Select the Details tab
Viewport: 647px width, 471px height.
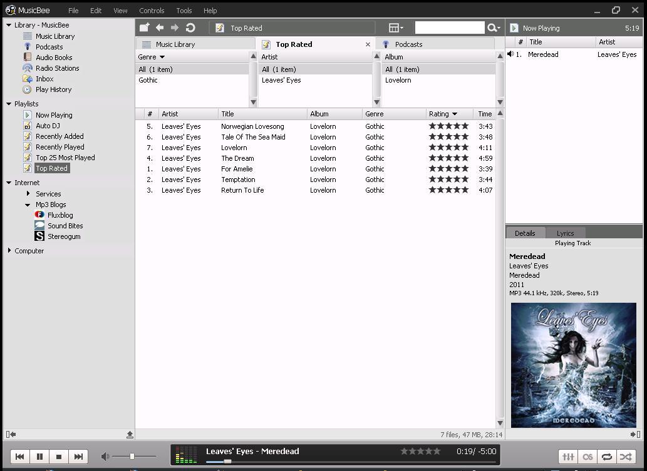tap(525, 233)
